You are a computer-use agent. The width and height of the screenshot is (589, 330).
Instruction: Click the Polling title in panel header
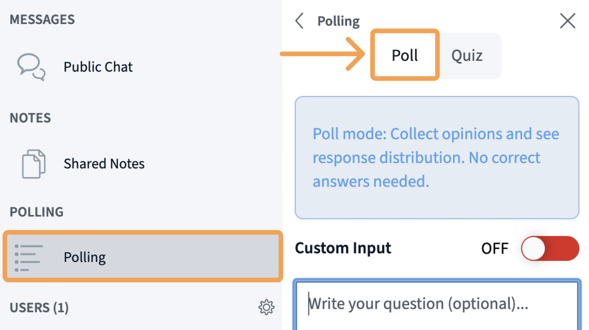click(338, 21)
